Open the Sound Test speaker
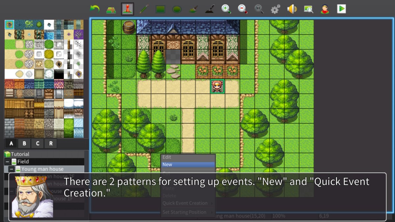The image size is (395, 222). (x=292, y=9)
